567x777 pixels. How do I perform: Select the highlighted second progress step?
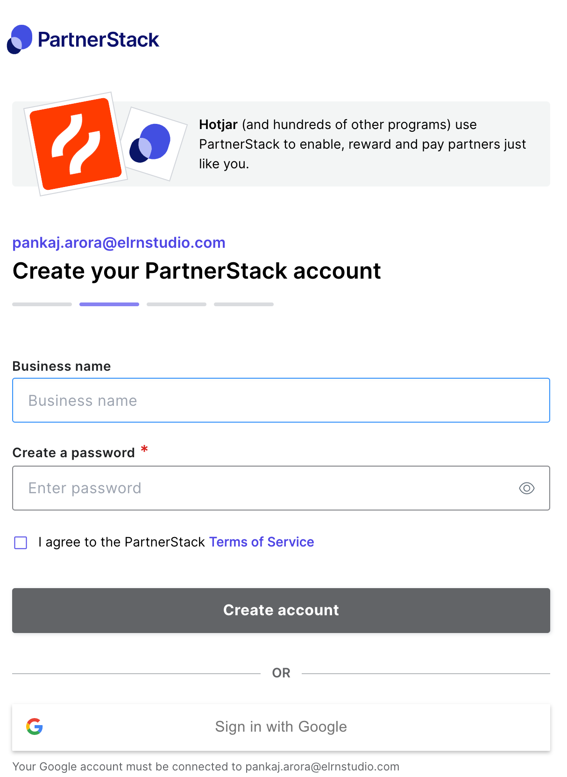tap(109, 304)
